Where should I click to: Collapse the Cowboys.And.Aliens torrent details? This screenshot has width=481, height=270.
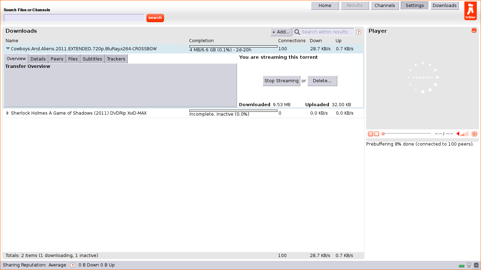click(8, 49)
